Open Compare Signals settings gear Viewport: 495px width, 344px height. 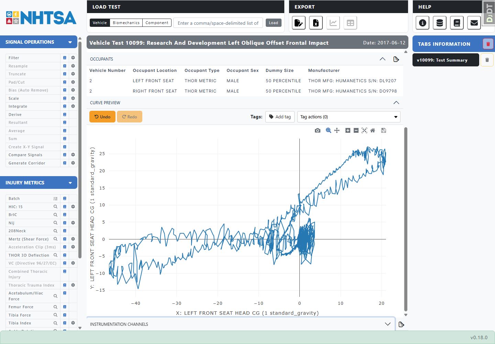73,155
